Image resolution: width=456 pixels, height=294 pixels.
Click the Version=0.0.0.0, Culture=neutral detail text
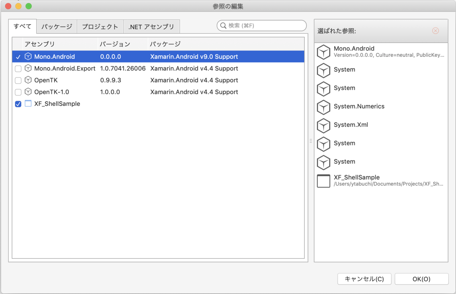point(388,55)
